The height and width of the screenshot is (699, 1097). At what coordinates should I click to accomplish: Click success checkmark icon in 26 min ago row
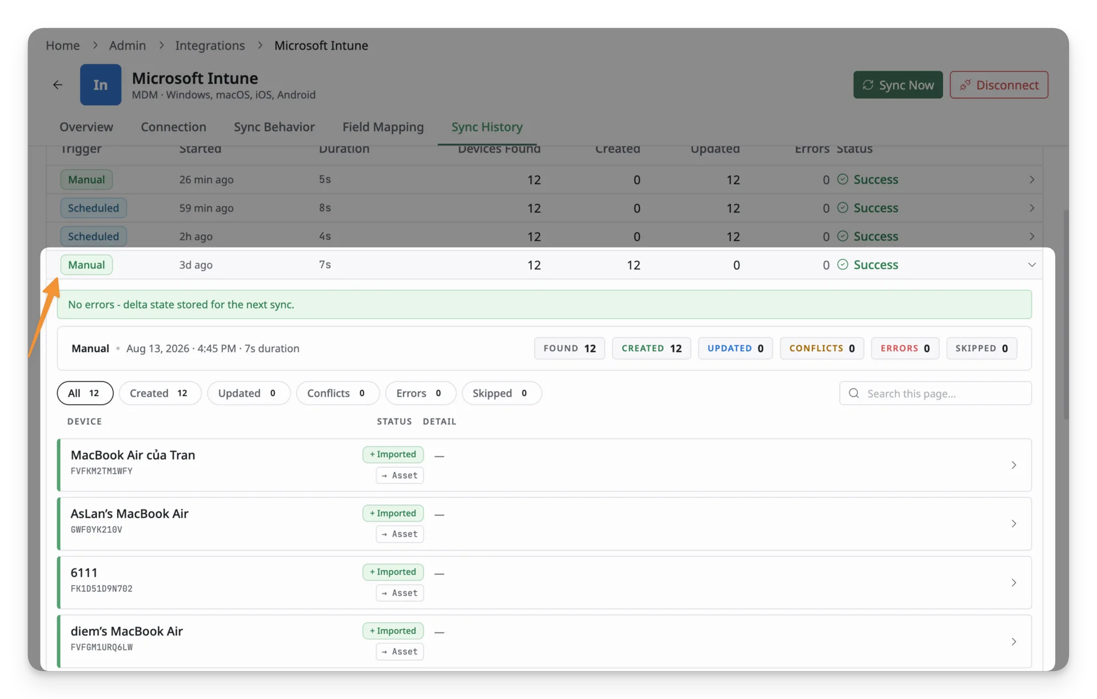[842, 179]
